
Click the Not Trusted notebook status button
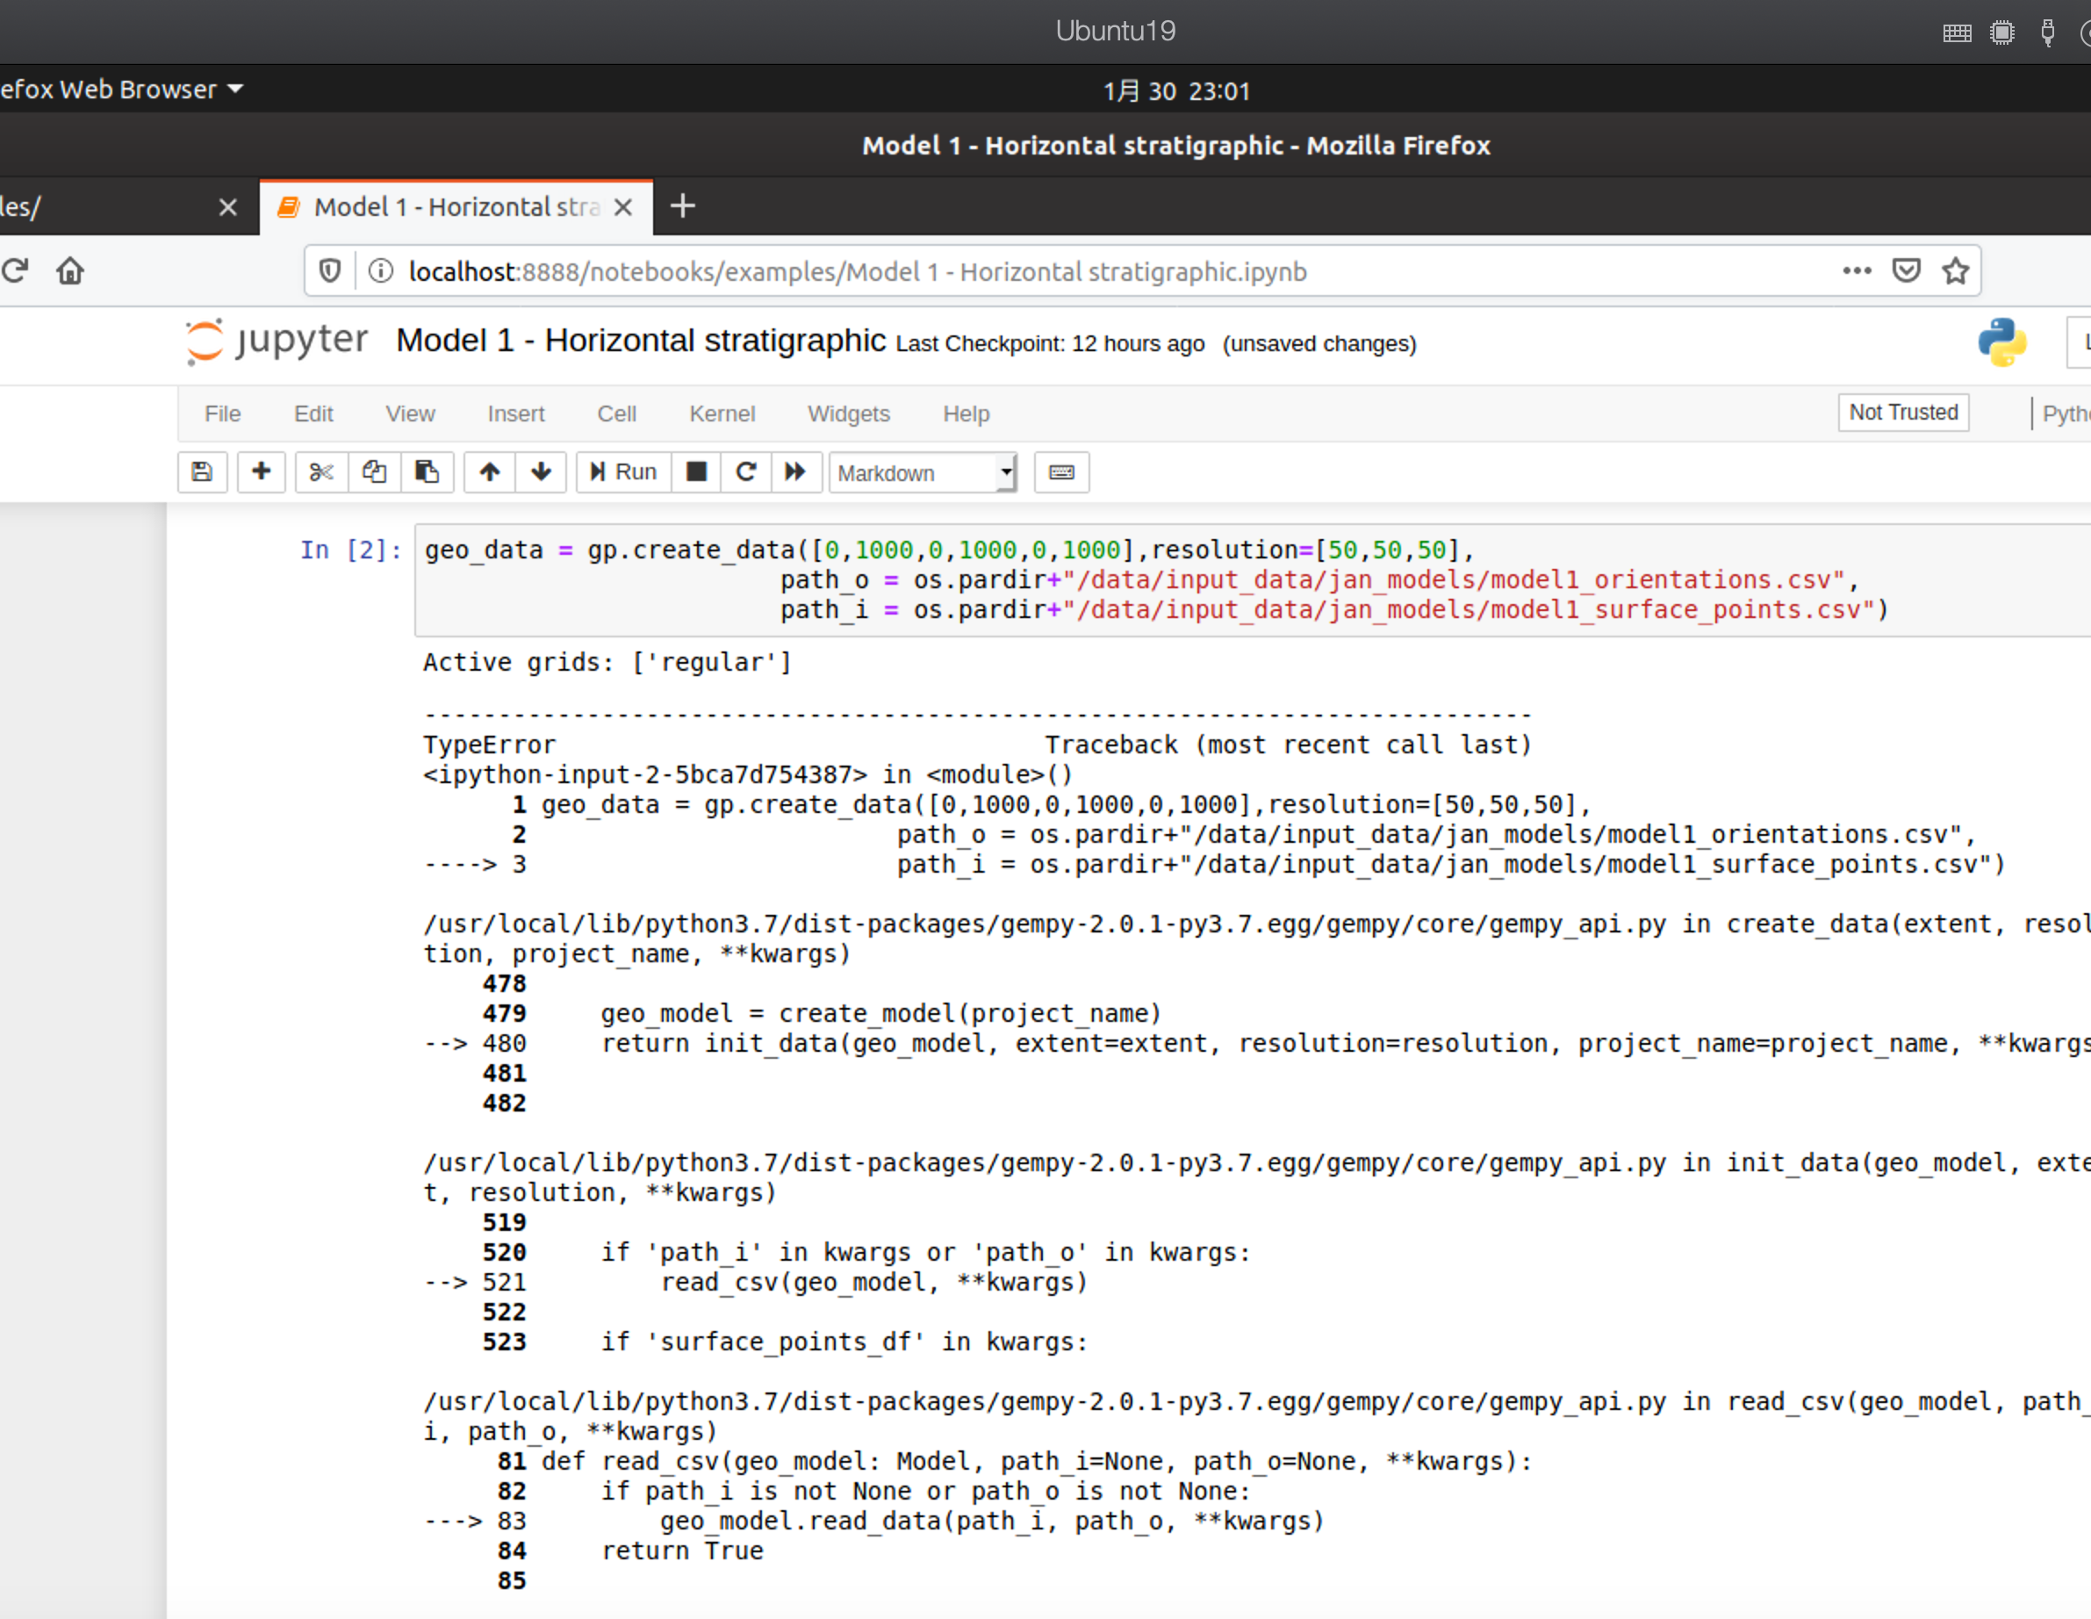point(1903,412)
